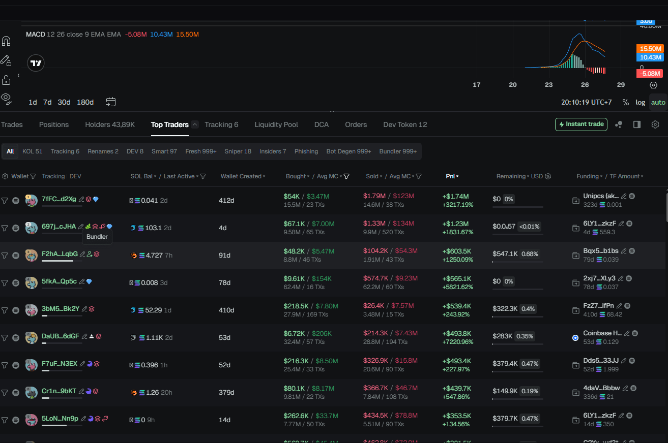
Task: Open the date range calendar icon
Action: tap(110, 102)
